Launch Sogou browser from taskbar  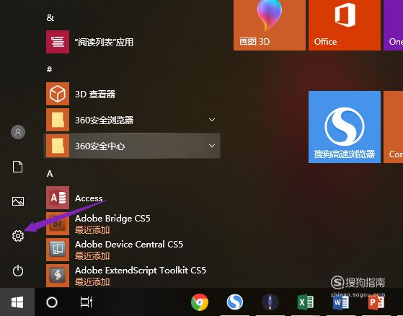235,302
